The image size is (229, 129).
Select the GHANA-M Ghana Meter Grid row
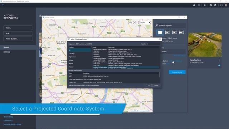point(126,51)
